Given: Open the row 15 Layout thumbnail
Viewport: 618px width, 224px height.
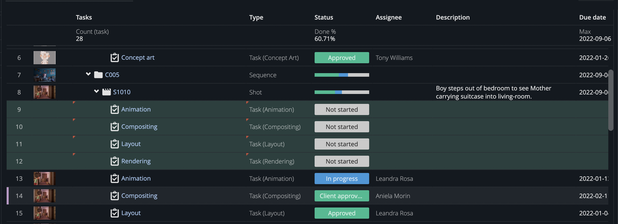Looking at the screenshot, I should pos(45,213).
